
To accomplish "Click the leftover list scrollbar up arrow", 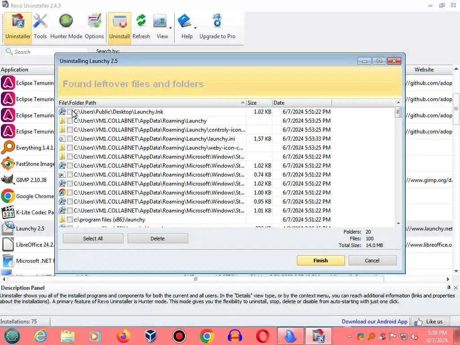I will [398, 102].
